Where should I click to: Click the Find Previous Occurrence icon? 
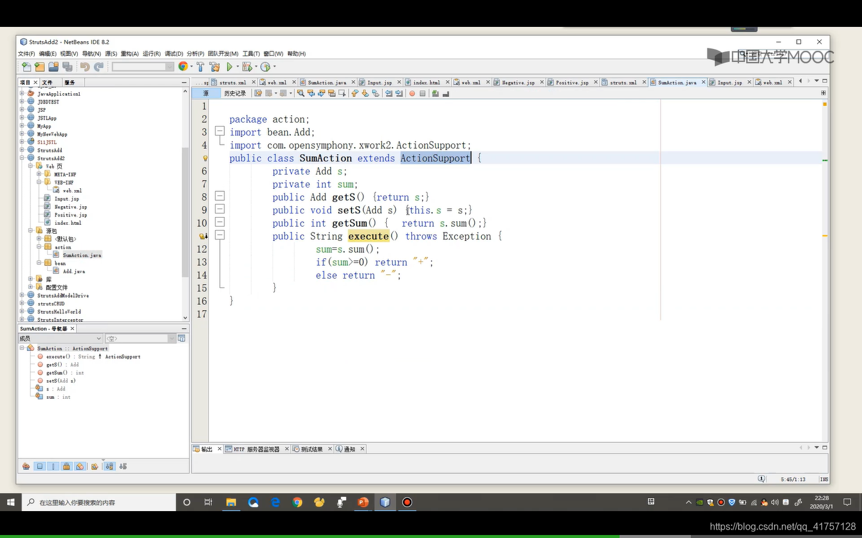(x=311, y=93)
